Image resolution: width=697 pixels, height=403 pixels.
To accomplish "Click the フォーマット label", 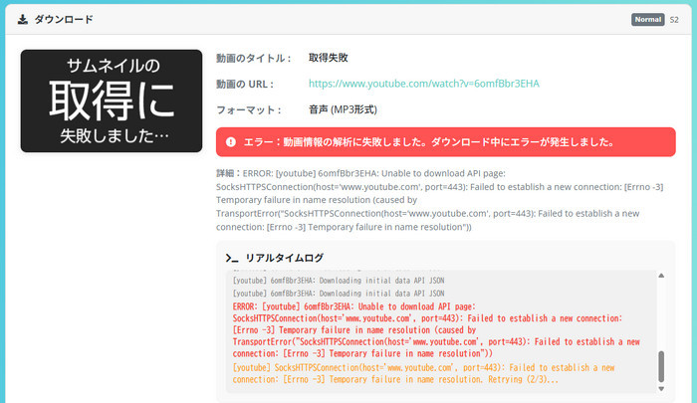I will (248, 108).
